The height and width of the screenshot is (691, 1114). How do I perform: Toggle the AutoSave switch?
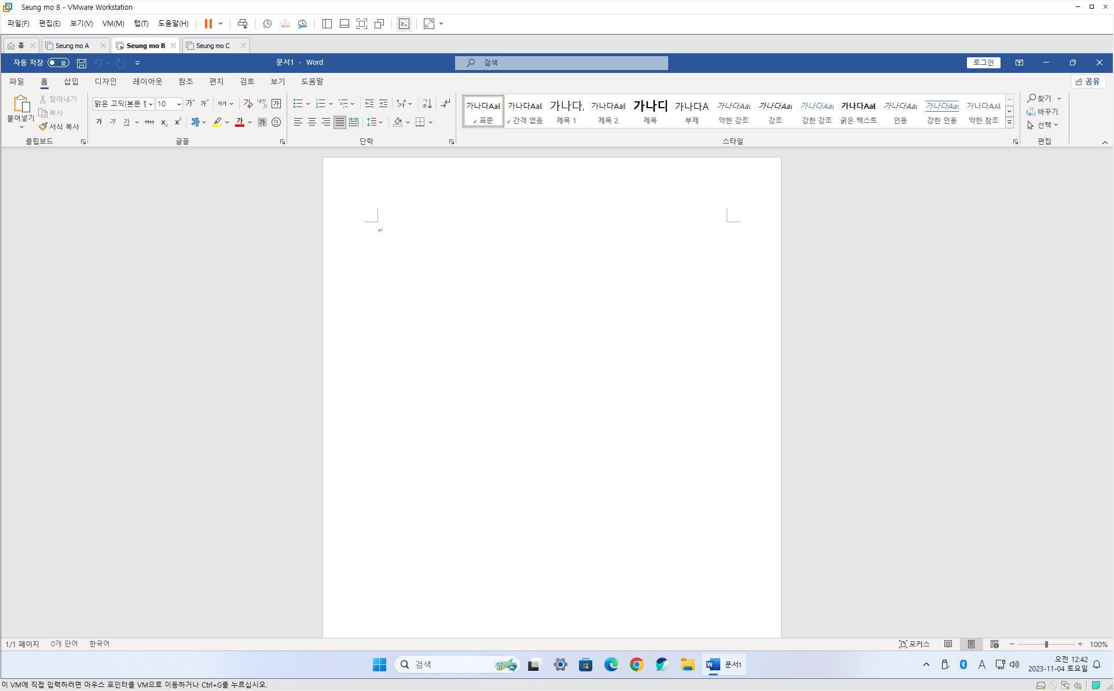coord(58,63)
